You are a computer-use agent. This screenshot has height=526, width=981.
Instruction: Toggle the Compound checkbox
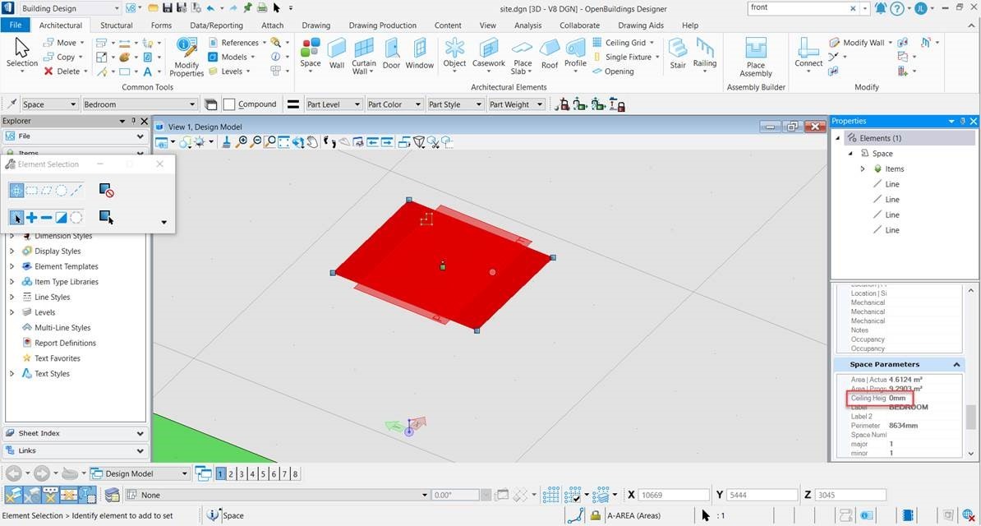tap(229, 104)
